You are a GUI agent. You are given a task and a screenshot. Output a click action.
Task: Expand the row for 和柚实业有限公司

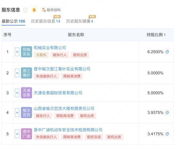(x=17, y=52)
